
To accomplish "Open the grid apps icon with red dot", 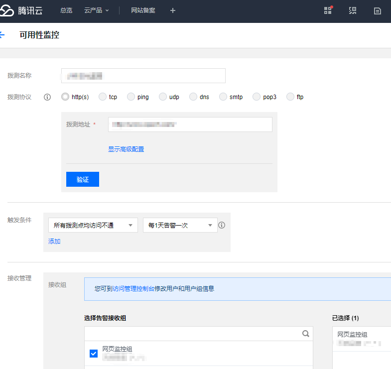I will tap(328, 10).
